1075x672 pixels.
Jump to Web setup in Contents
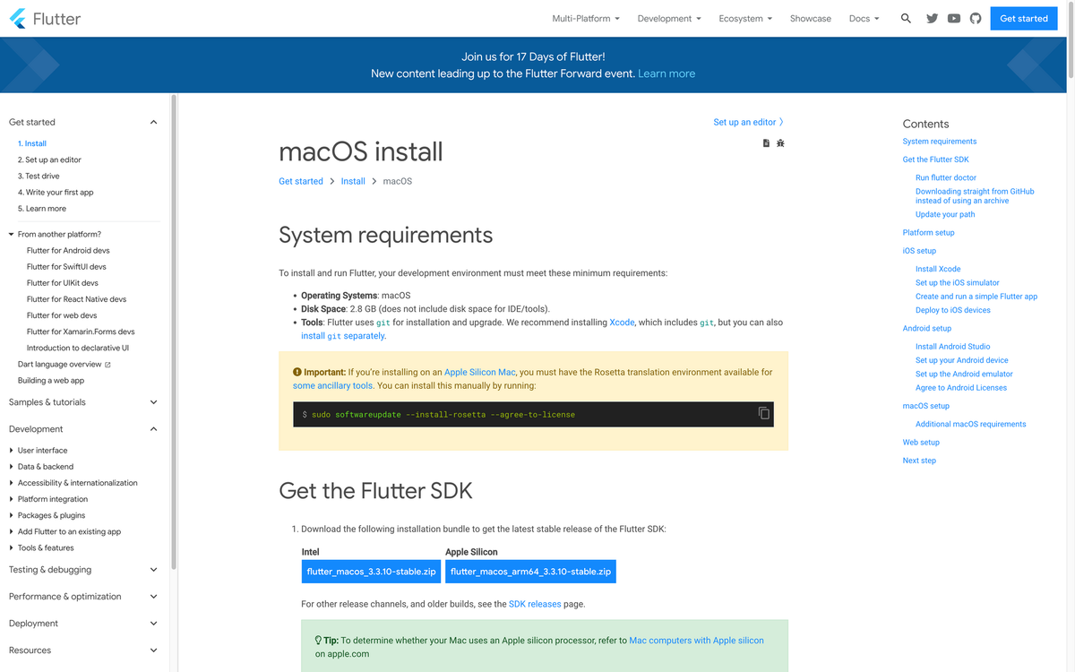pos(921,443)
